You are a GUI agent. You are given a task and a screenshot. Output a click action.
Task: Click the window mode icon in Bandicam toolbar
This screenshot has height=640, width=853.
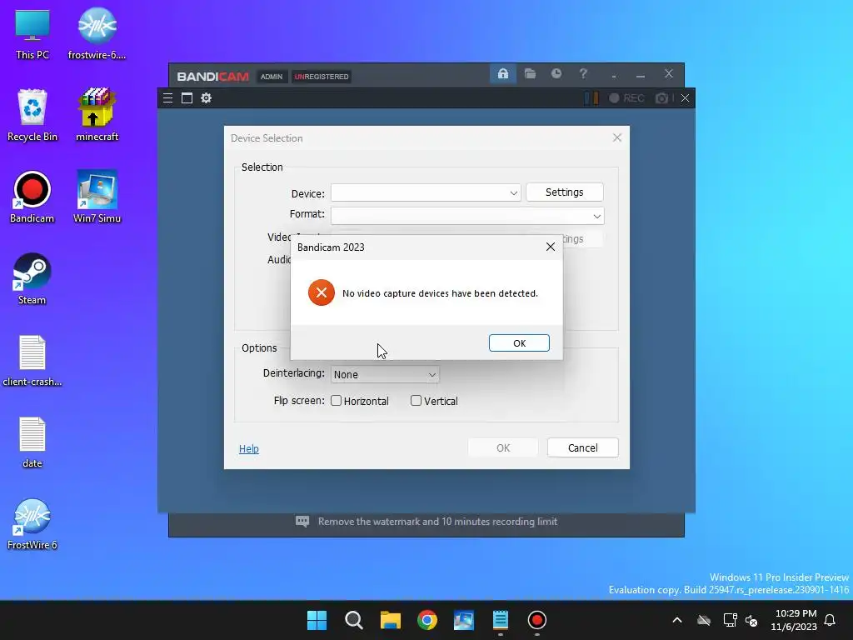click(x=187, y=98)
